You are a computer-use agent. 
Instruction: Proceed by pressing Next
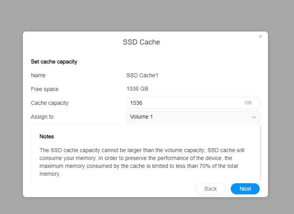[x=245, y=189]
